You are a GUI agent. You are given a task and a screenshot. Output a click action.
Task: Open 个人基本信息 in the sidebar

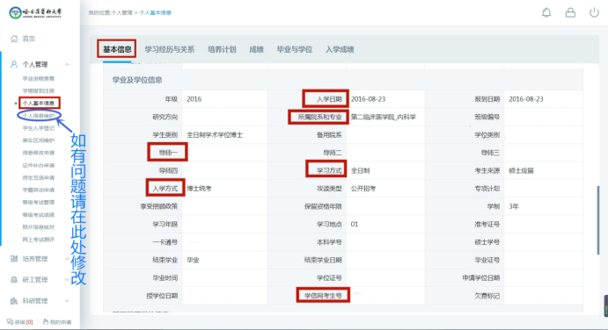click(39, 103)
